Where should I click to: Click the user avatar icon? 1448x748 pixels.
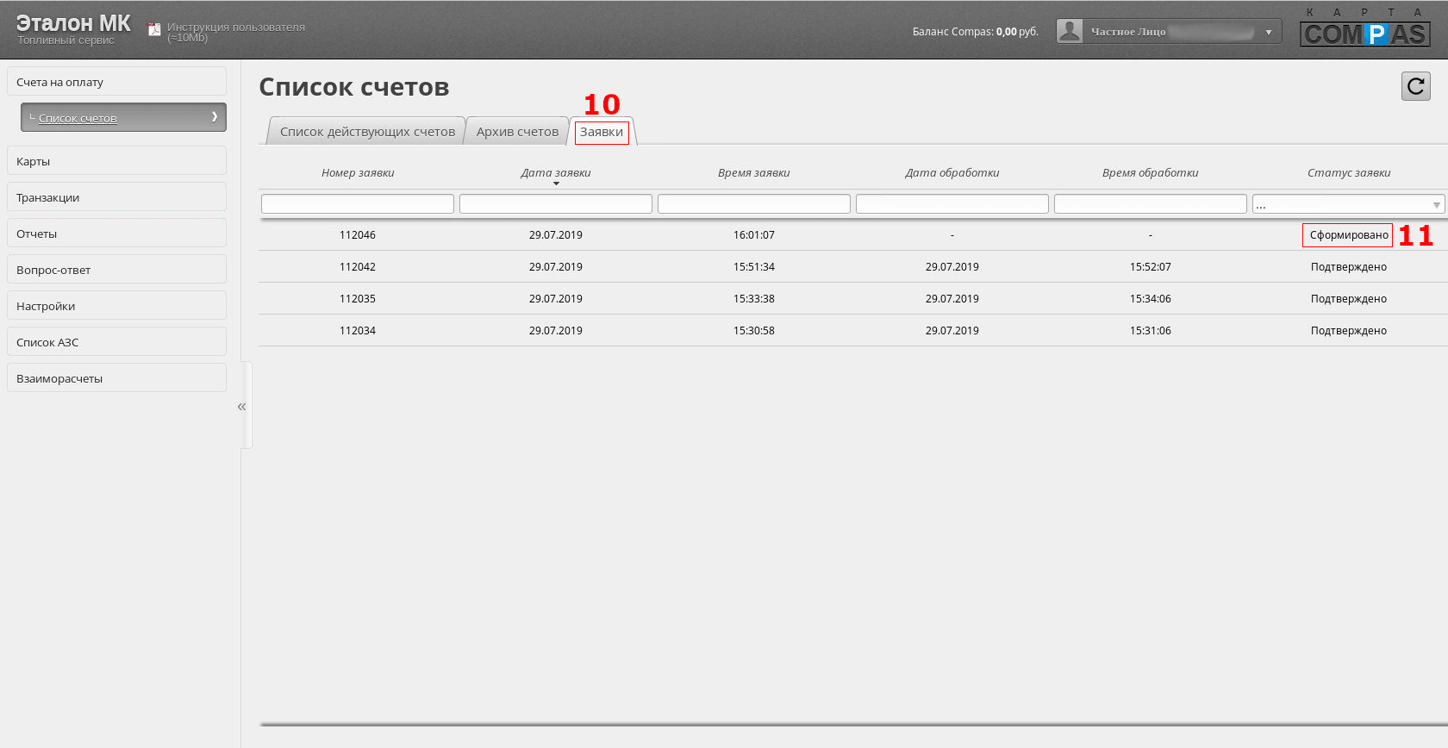[x=1070, y=31]
